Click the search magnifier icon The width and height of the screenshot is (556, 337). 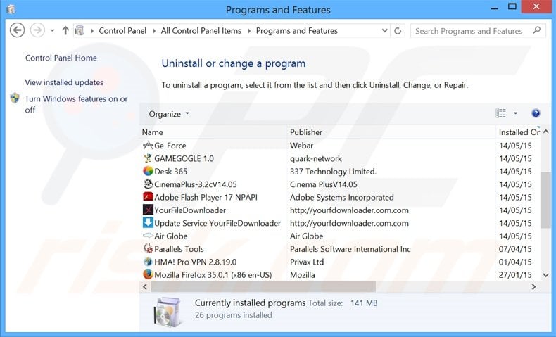tap(537, 30)
